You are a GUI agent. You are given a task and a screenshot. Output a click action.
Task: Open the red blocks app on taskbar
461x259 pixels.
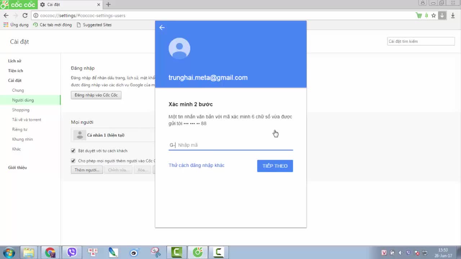(x=93, y=253)
